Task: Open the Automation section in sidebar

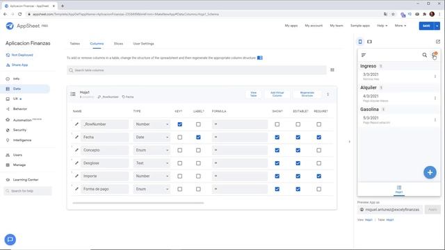Action: click(x=22, y=120)
